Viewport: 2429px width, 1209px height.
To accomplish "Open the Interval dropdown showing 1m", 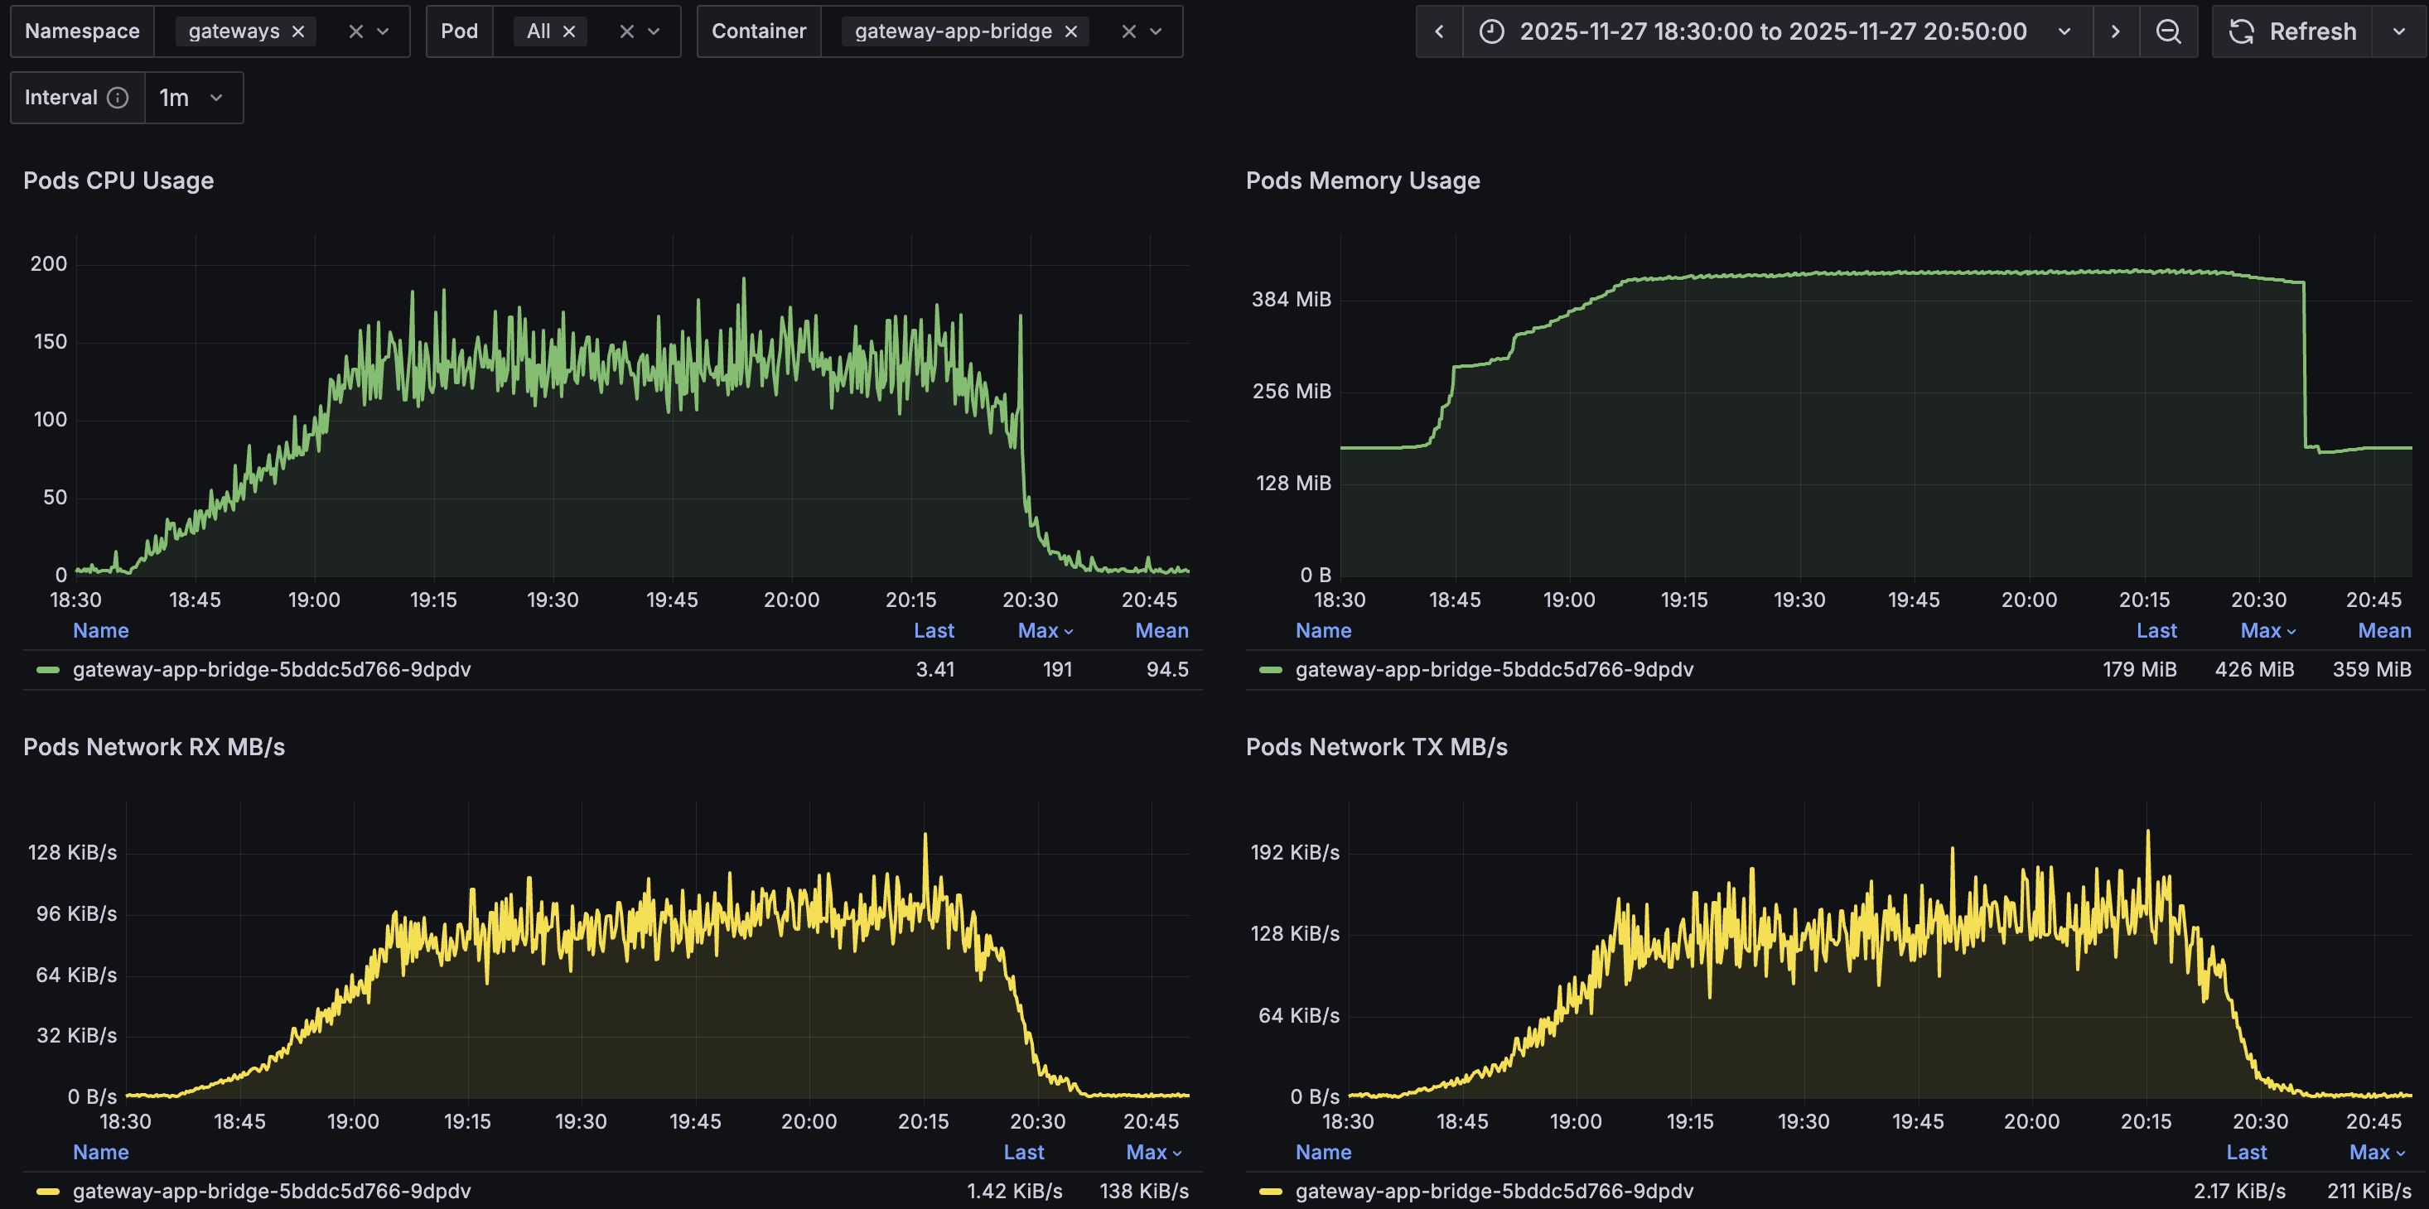I will 192,97.
